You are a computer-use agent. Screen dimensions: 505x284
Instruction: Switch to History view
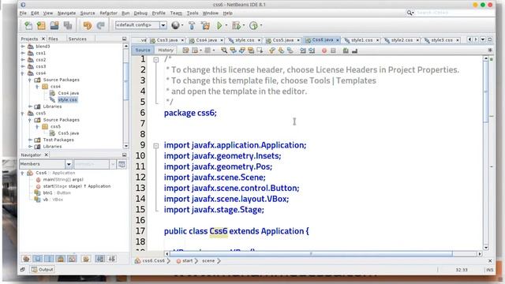pos(166,50)
